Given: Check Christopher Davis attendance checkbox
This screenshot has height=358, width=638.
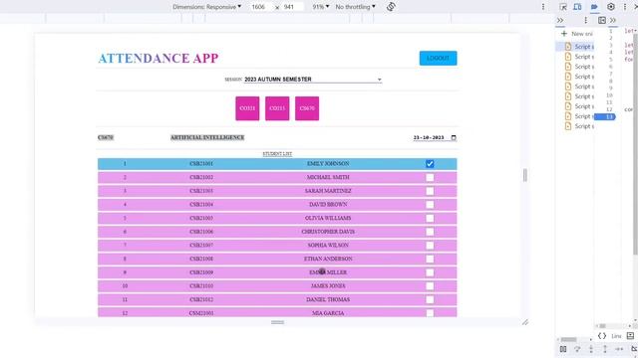Looking at the screenshot, I should pos(430,232).
